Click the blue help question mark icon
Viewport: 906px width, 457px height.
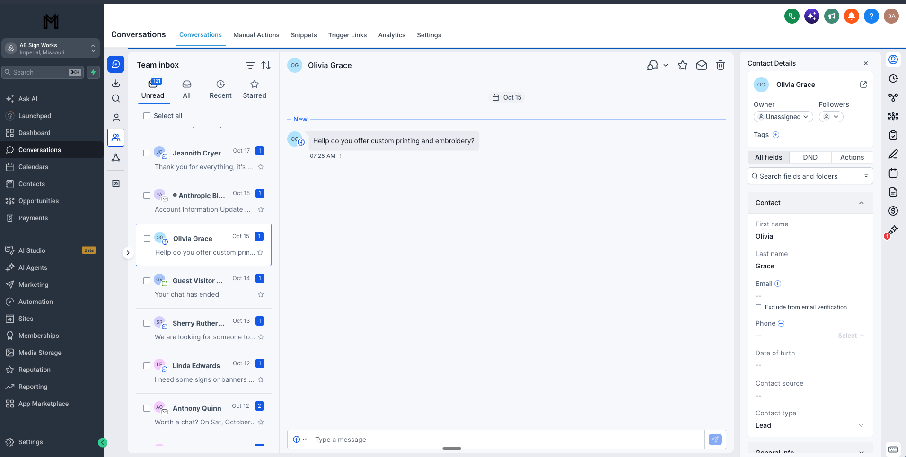871,16
